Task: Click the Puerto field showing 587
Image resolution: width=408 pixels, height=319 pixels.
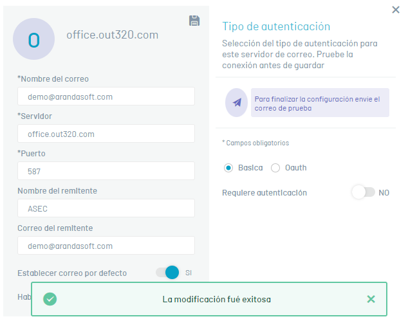Action: [106, 171]
